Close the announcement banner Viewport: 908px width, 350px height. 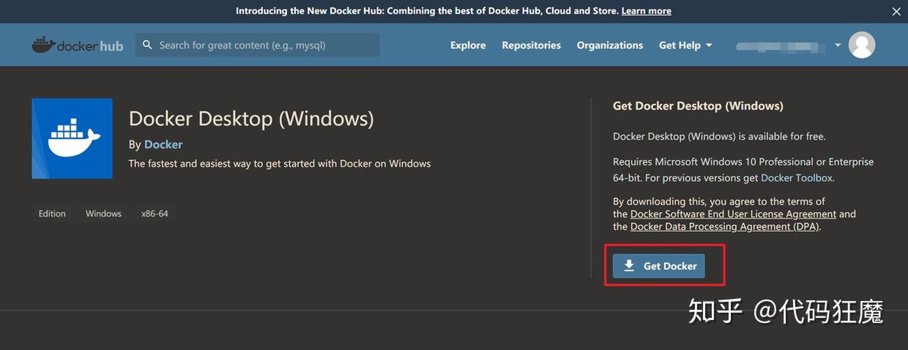(896, 11)
